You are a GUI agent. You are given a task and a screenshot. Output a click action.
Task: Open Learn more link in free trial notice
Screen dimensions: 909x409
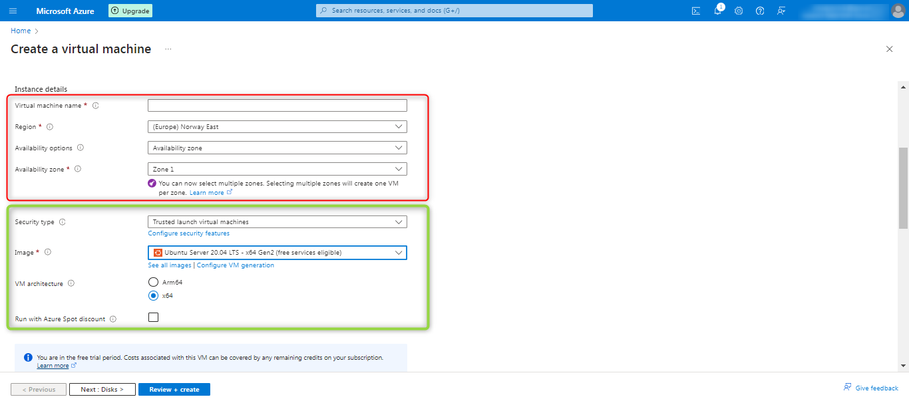[x=57, y=366]
